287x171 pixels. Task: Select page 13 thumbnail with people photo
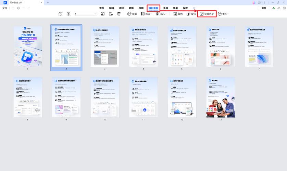pyautogui.click(x=220, y=97)
